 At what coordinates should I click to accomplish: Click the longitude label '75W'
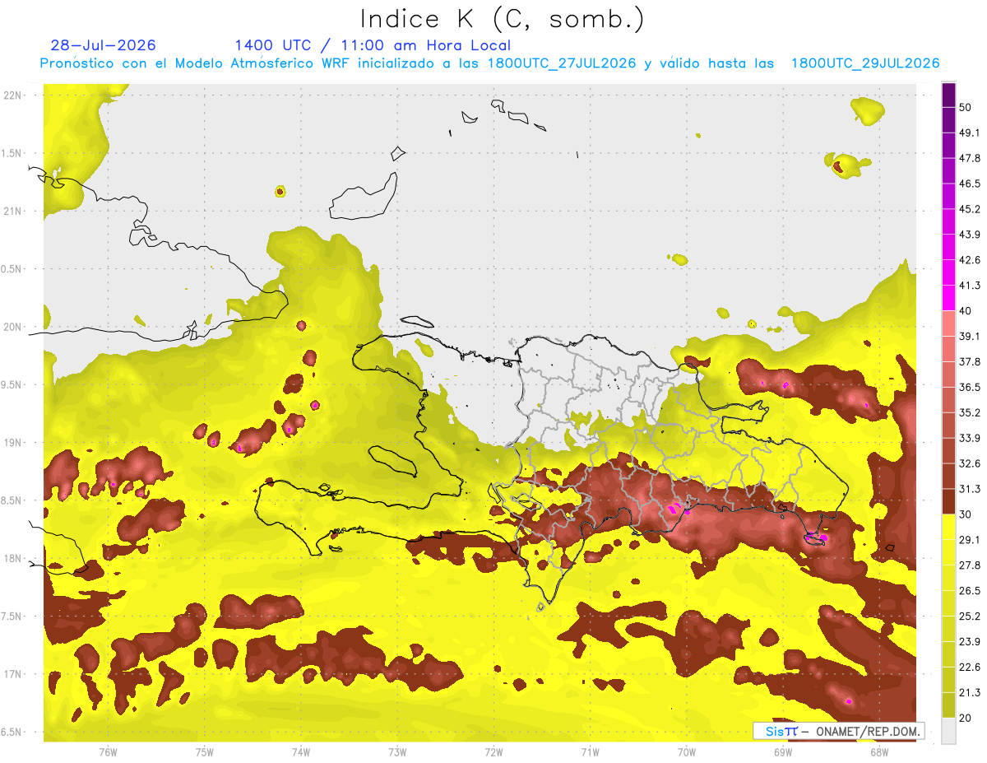tap(204, 751)
